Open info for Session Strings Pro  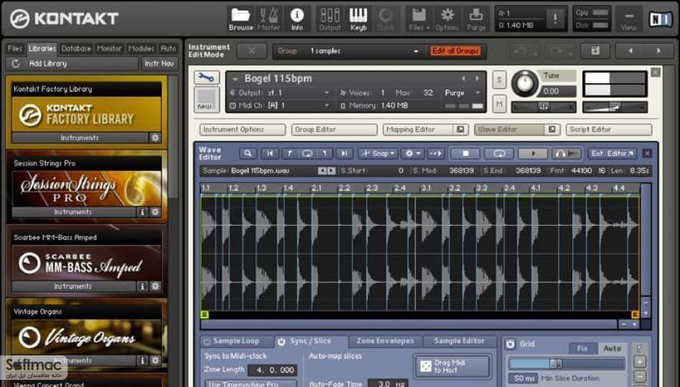[x=142, y=212]
